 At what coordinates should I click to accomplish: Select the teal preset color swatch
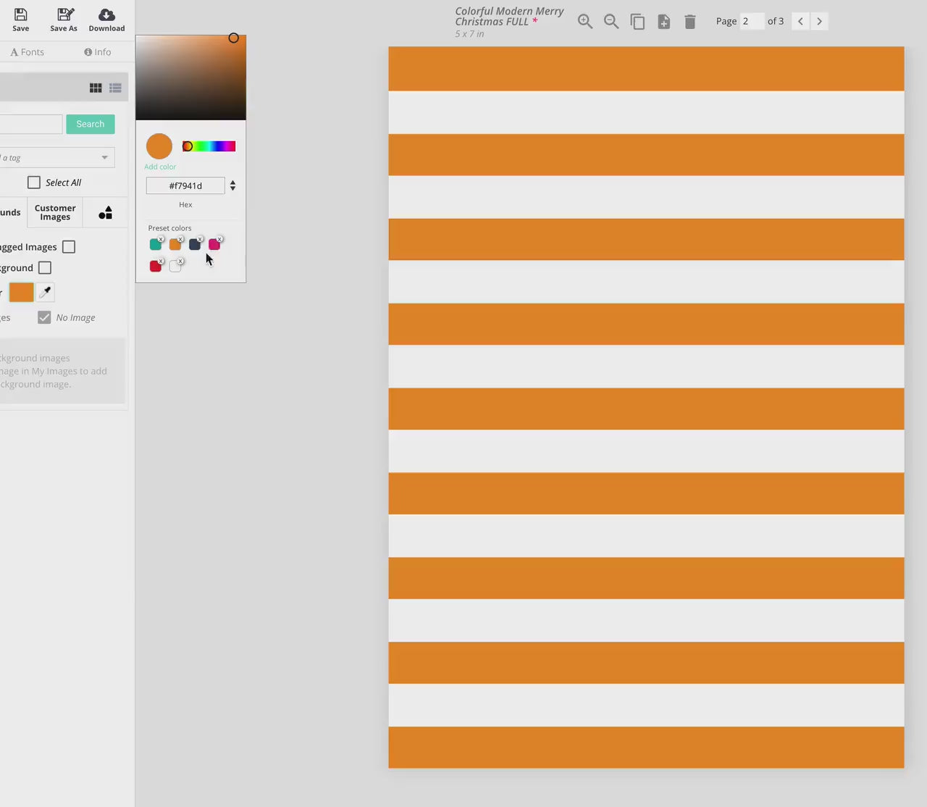pos(155,245)
